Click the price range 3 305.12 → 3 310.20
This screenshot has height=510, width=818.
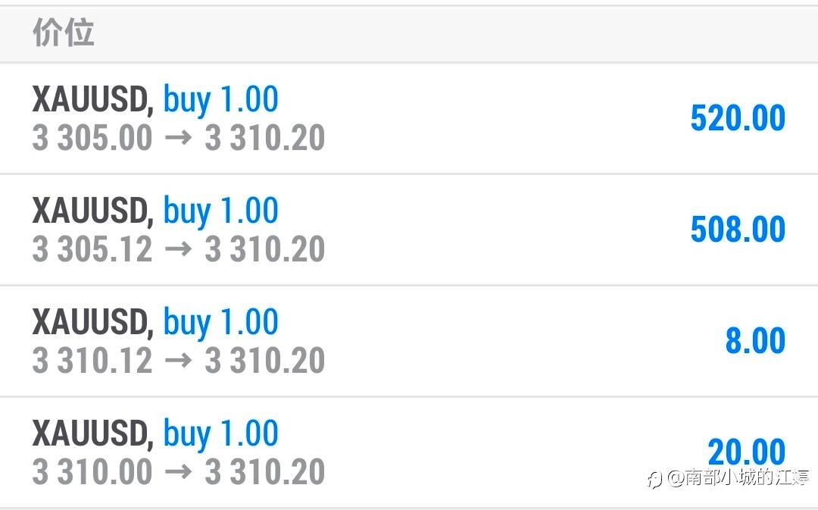coord(178,249)
